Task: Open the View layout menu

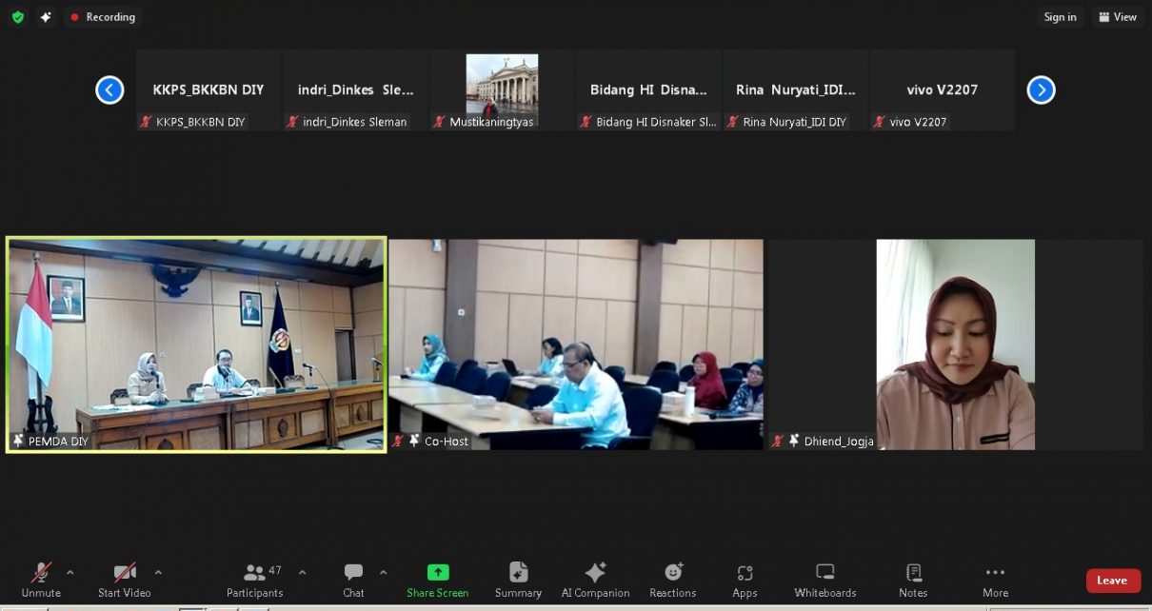Action: [x=1118, y=17]
